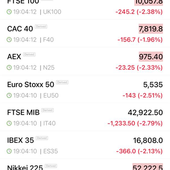
Task: Click the clock icon under IBEX 35
Action: [x=9, y=151]
